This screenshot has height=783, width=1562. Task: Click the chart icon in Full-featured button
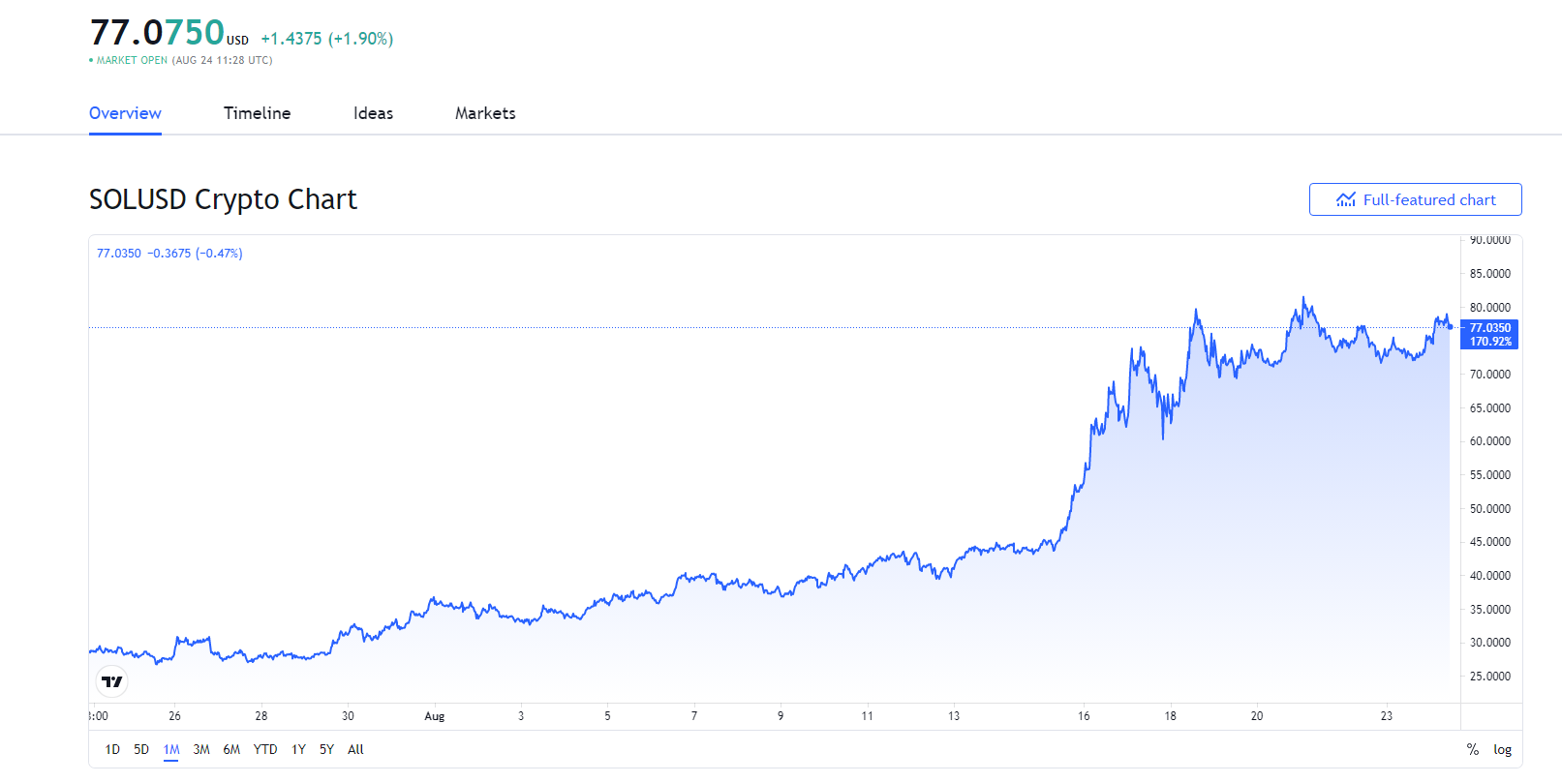click(1346, 199)
